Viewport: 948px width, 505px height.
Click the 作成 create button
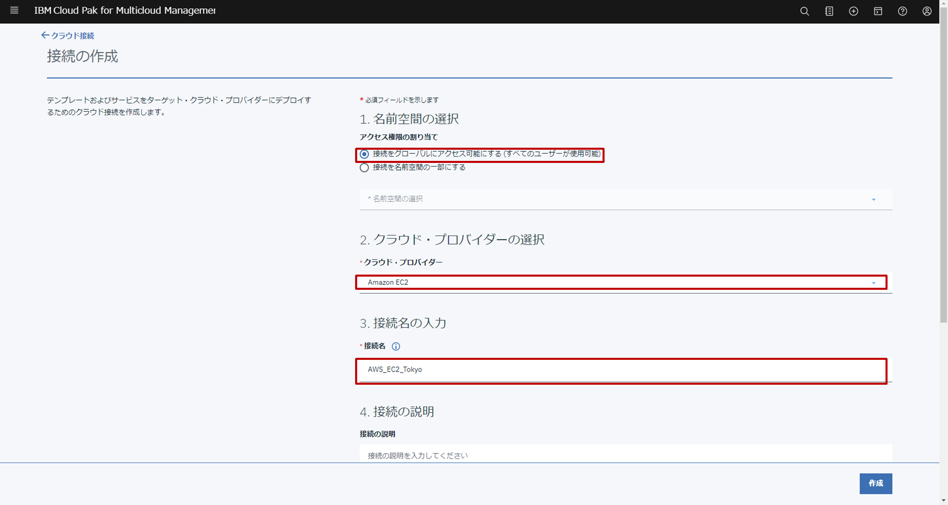pyautogui.click(x=875, y=484)
